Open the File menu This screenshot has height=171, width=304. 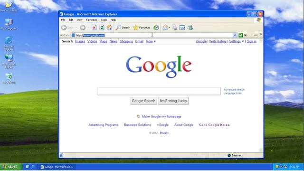click(63, 20)
